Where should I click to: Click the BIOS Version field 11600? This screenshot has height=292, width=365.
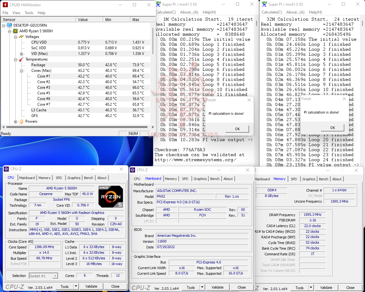[202, 242]
